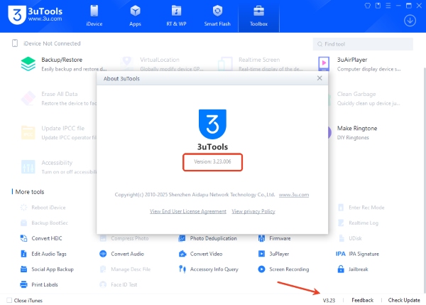Click the skin theme icon in the title bar
Image resolution: width=426 pixels, height=305 pixels.
click(x=368, y=6)
